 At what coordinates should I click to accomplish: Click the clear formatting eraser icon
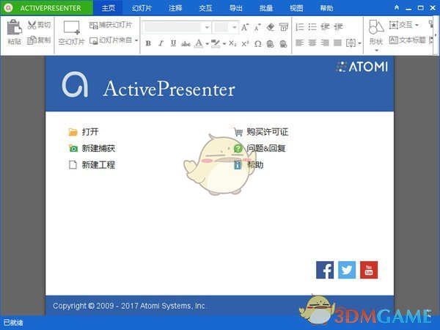pyautogui.click(x=270, y=27)
